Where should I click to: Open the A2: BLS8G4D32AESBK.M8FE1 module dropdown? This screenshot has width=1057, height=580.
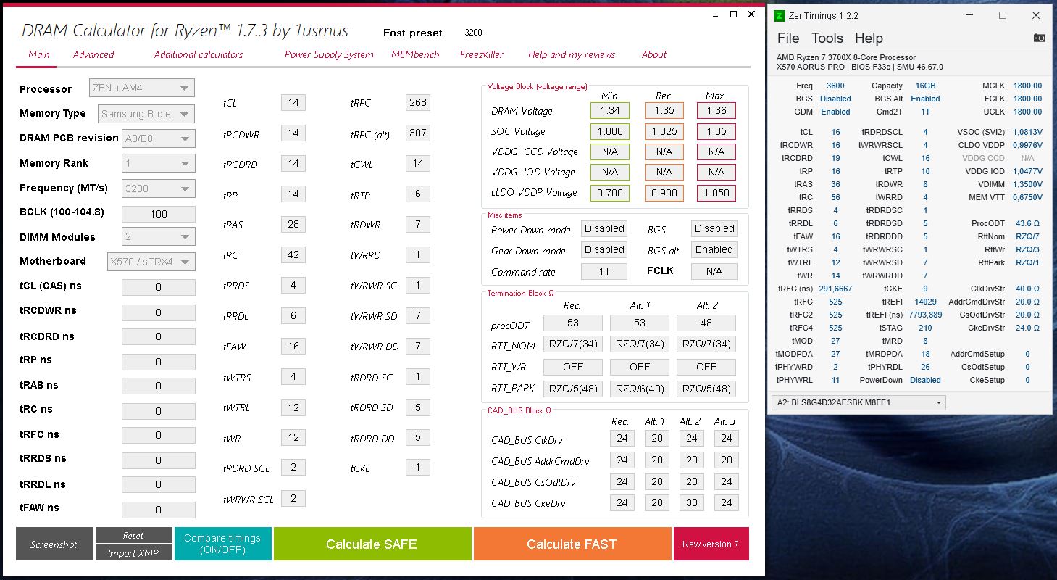tap(859, 402)
